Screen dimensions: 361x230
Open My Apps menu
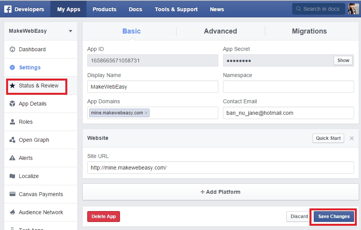pyautogui.click(x=68, y=9)
